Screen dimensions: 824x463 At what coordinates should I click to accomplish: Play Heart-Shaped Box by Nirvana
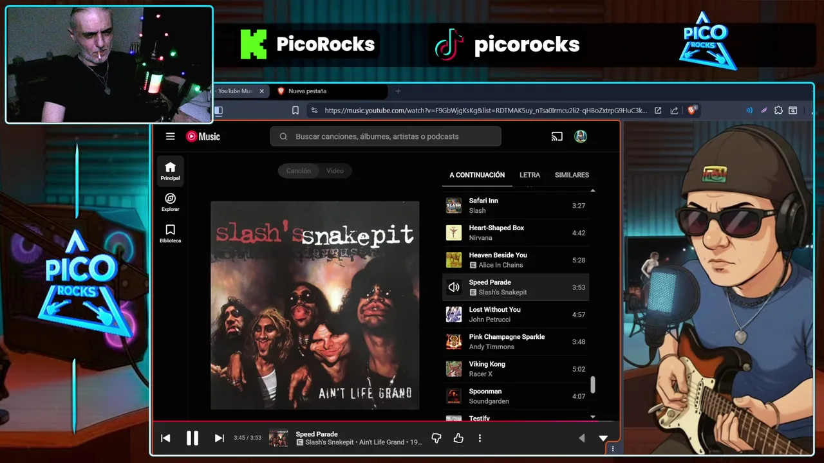[x=516, y=233]
